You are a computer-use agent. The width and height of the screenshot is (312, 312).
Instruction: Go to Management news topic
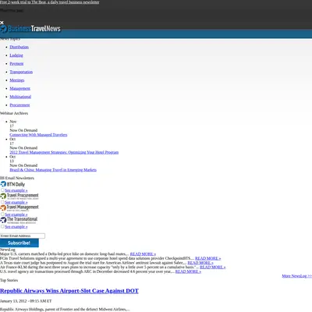coord(20,89)
